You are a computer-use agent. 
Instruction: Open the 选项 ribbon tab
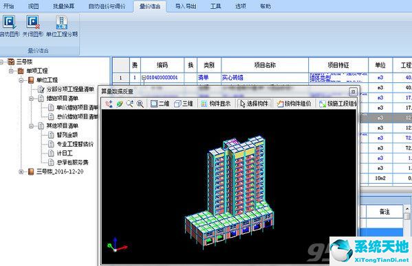(x=241, y=6)
